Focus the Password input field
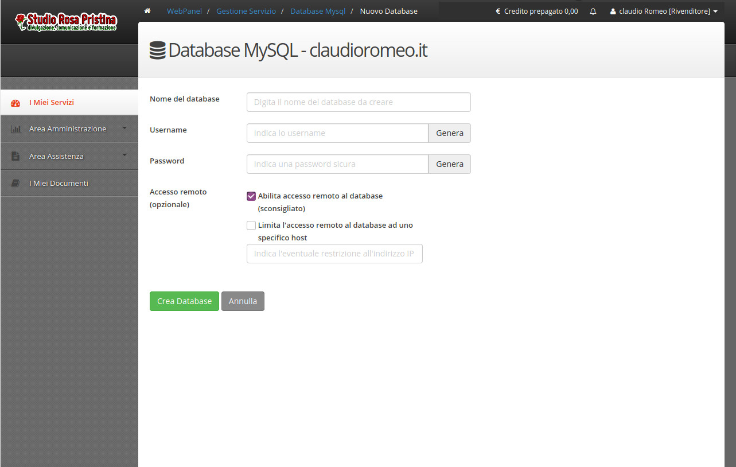Image resolution: width=736 pixels, height=467 pixels. pos(337,164)
